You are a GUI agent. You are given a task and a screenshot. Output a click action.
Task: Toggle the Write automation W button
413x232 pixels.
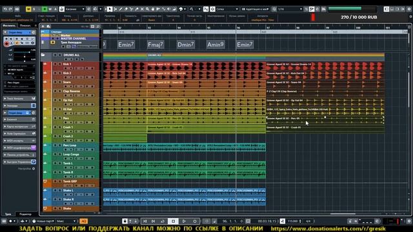(x=50, y=9)
